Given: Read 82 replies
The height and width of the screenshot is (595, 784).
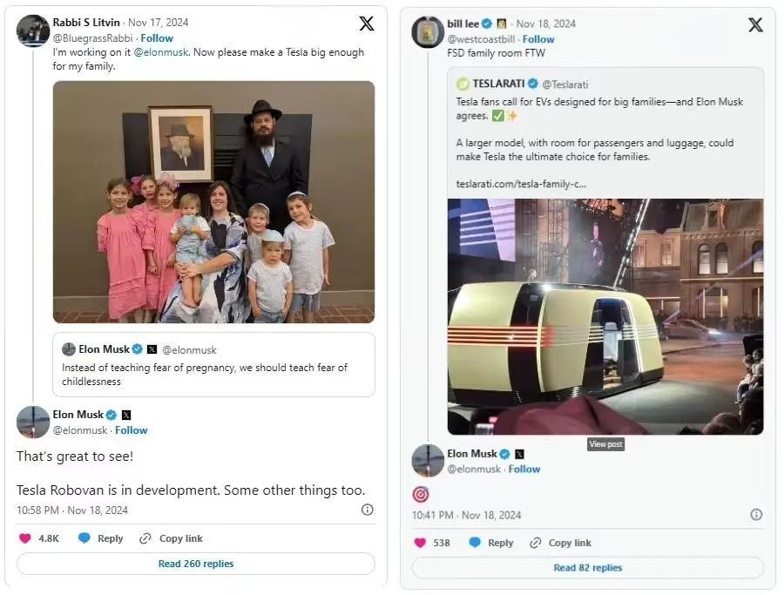Looking at the screenshot, I should [x=587, y=567].
